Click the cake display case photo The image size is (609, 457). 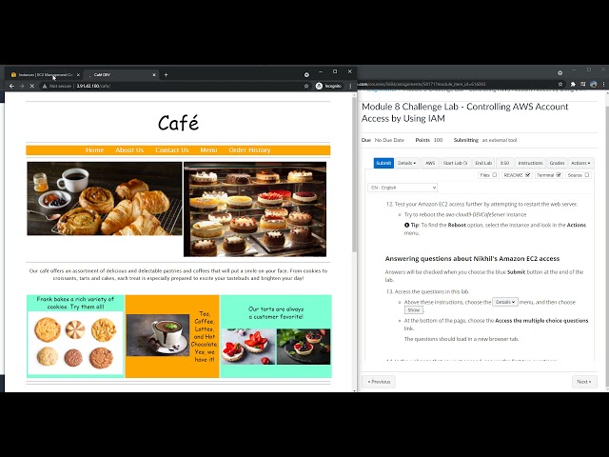pyautogui.click(x=255, y=209)
